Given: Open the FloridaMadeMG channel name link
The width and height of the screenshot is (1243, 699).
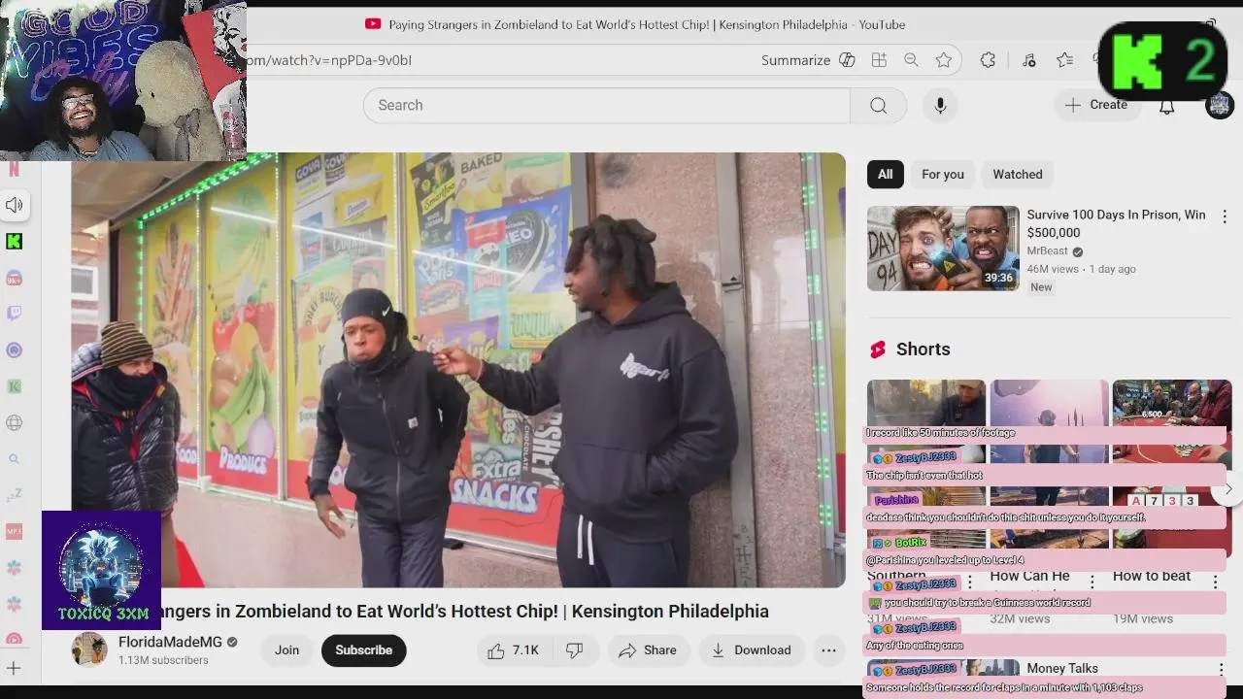Looking at the screenshot, I should pyautogui.click(x=170, y=643).
